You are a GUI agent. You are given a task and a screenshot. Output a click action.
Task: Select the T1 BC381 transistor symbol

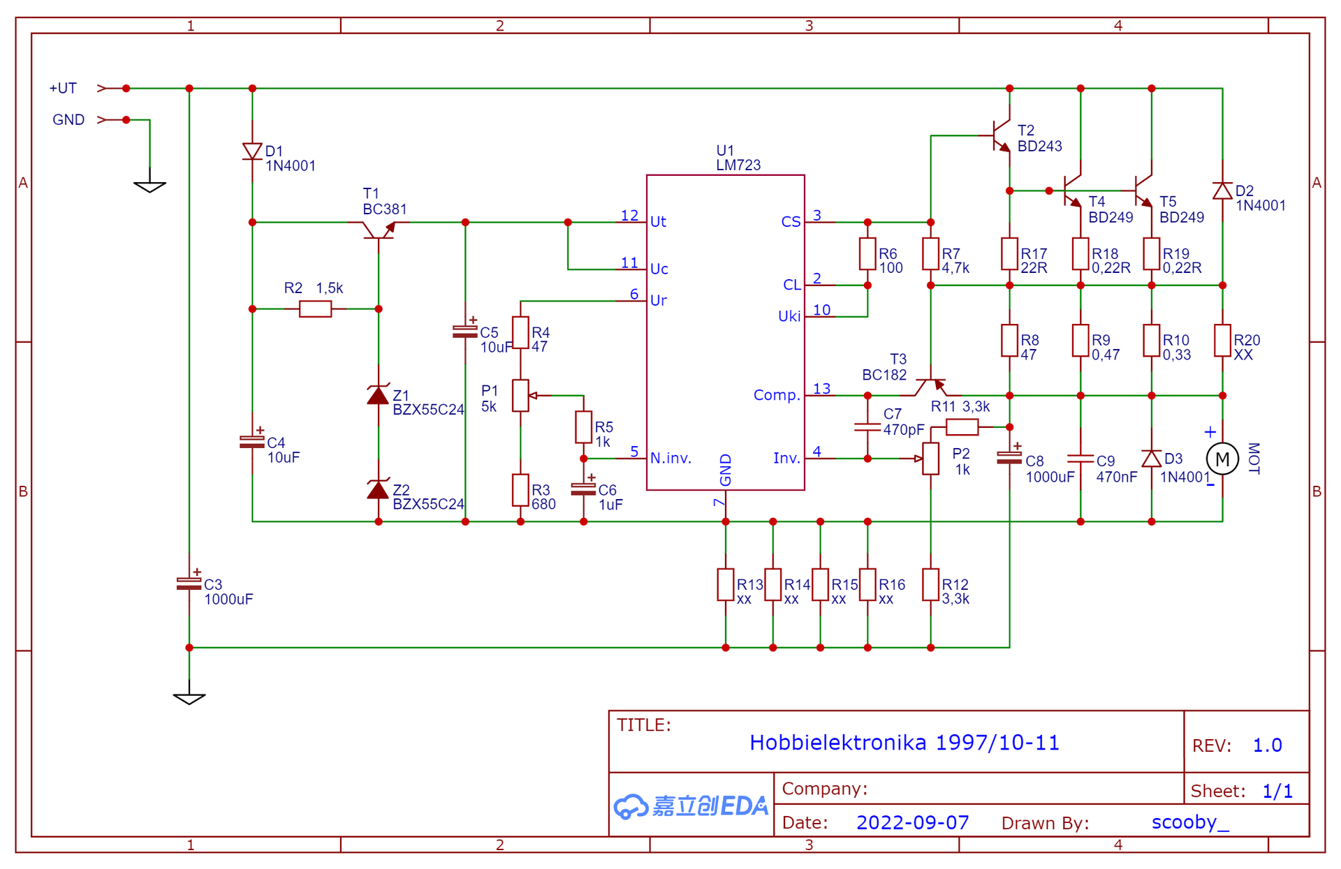[x=378, y=229]
